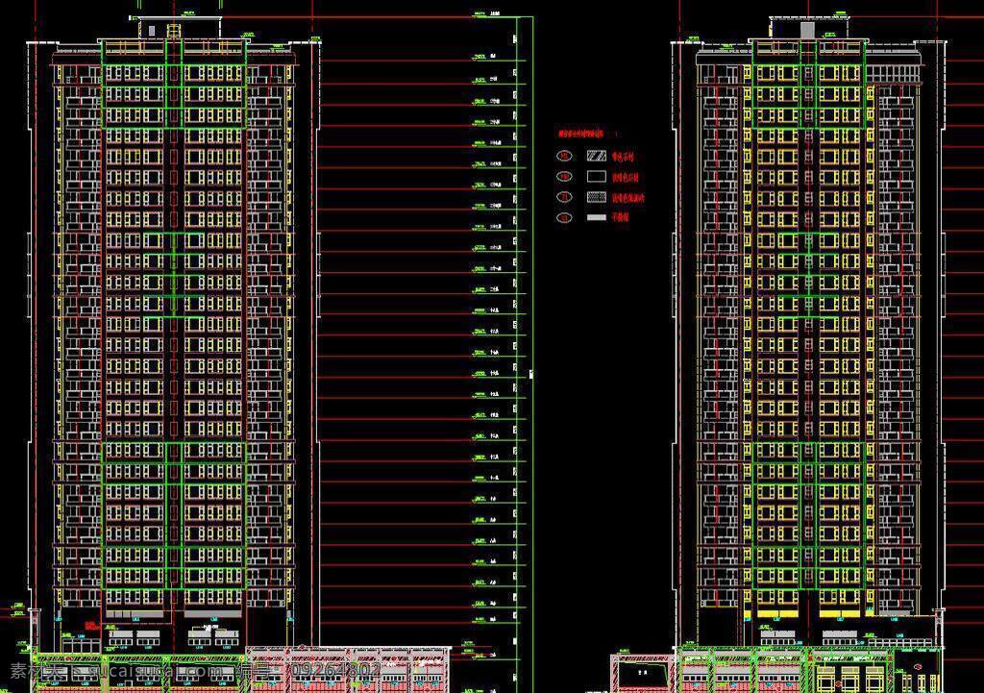Click the red legend title above the swatches

580,134
